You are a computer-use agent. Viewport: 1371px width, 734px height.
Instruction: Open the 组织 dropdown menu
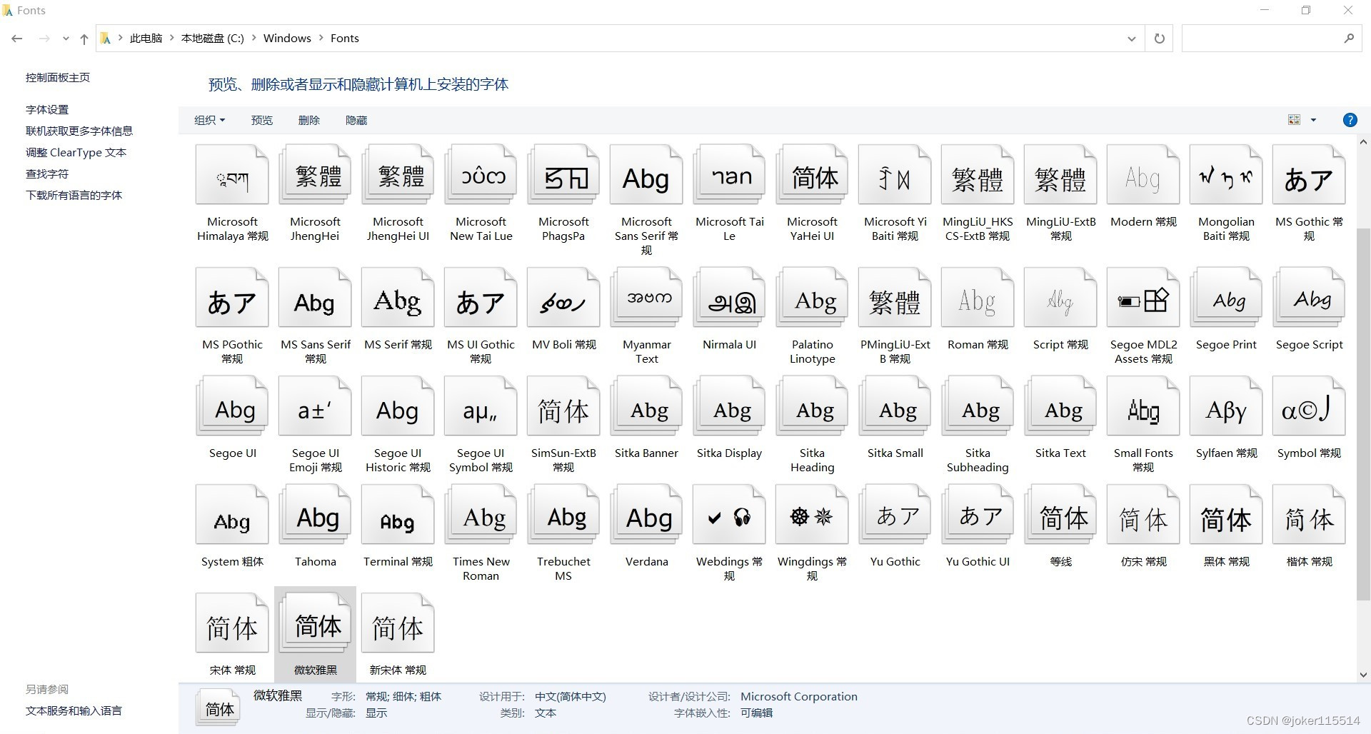click(x=209, y=120)
